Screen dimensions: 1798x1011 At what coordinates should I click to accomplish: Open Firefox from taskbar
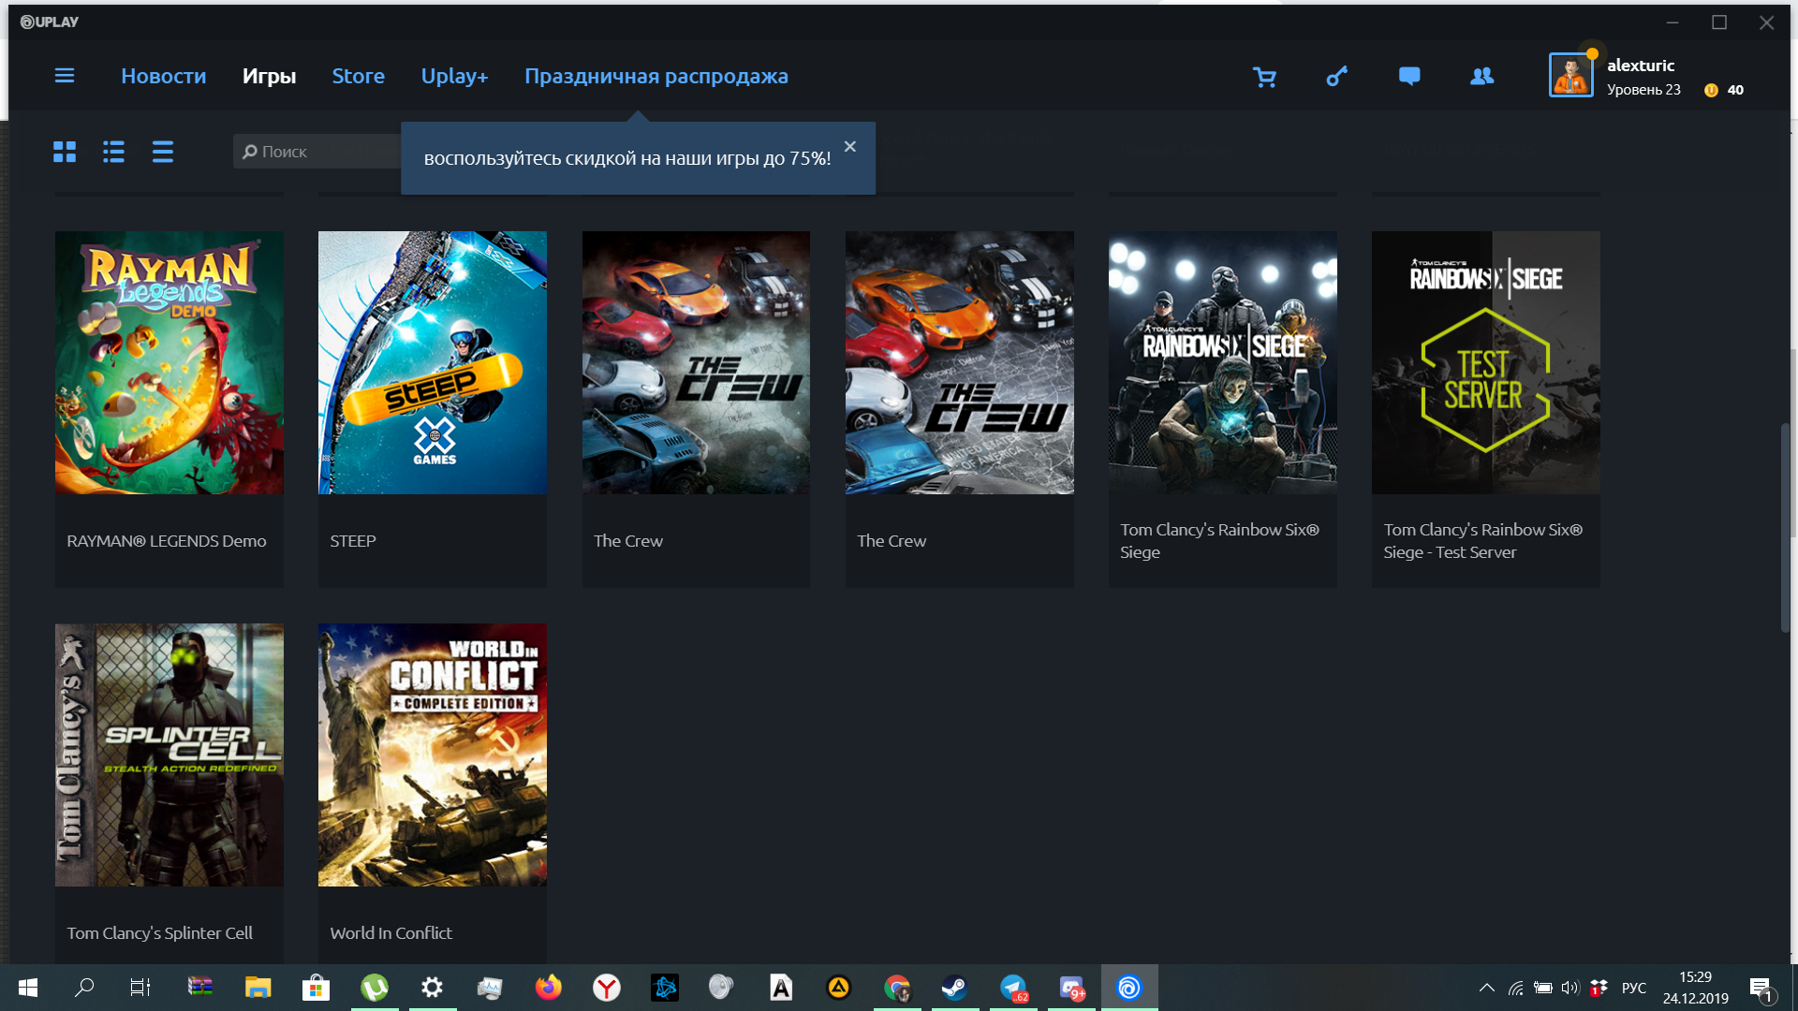pyautogui.click(x=549, y=988)
